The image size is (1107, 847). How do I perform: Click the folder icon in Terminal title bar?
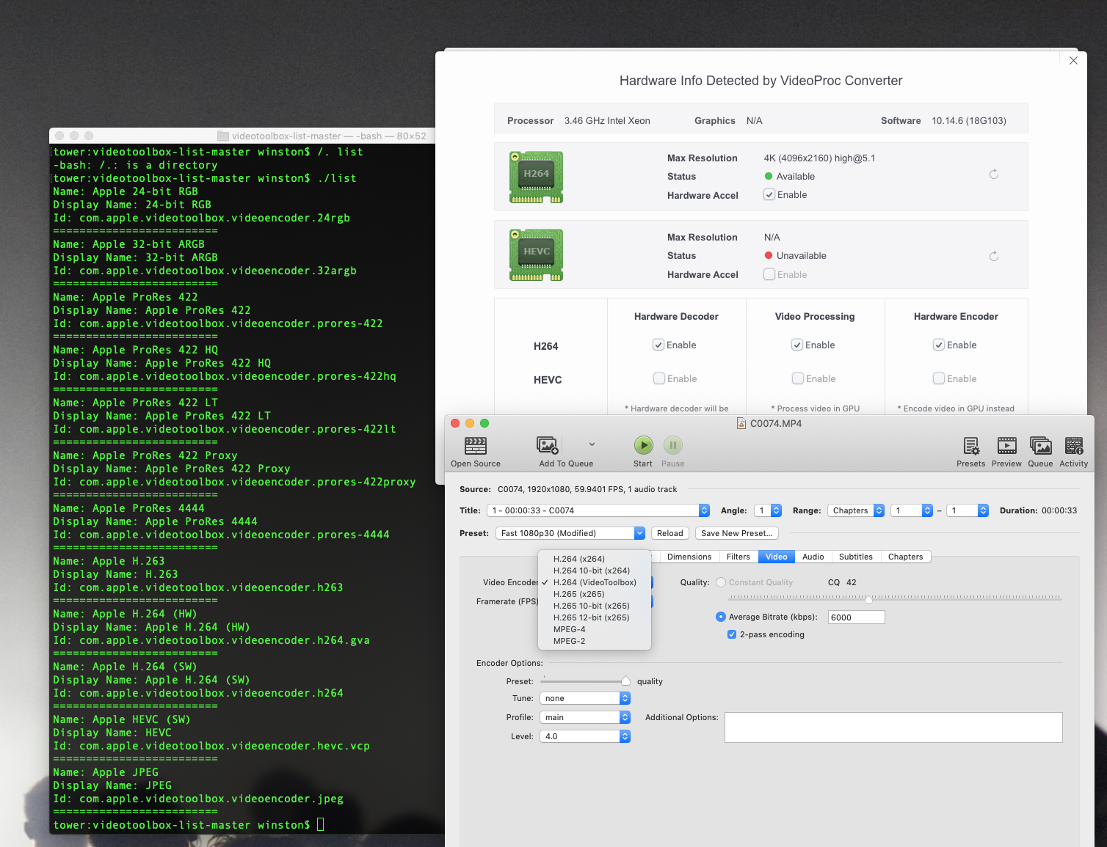point(223,136)
